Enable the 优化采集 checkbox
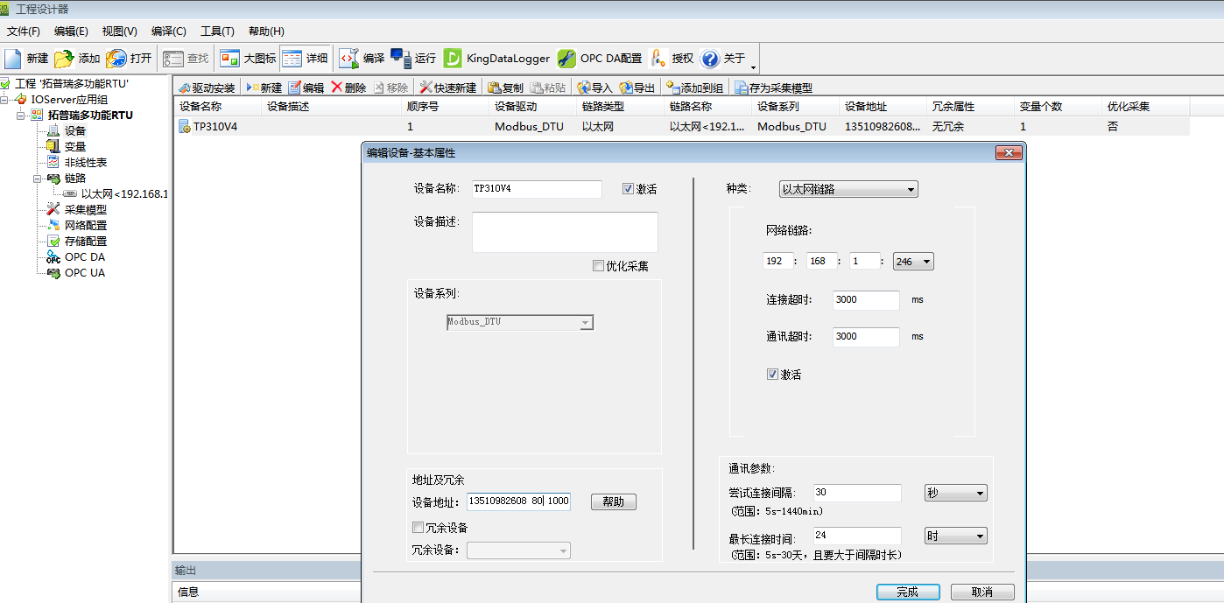Viewport: 1224px width, 603px height. (x=598, y=266)
